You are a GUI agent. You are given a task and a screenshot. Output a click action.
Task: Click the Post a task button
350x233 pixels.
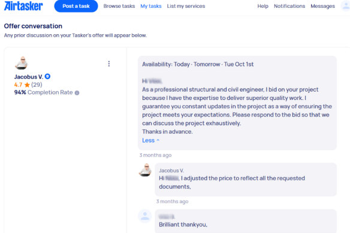point(76,6)
